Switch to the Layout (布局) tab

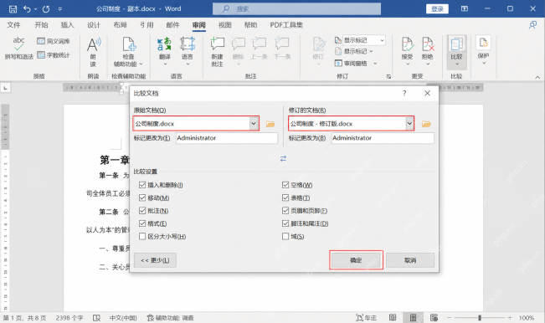(x=120, y=25)
